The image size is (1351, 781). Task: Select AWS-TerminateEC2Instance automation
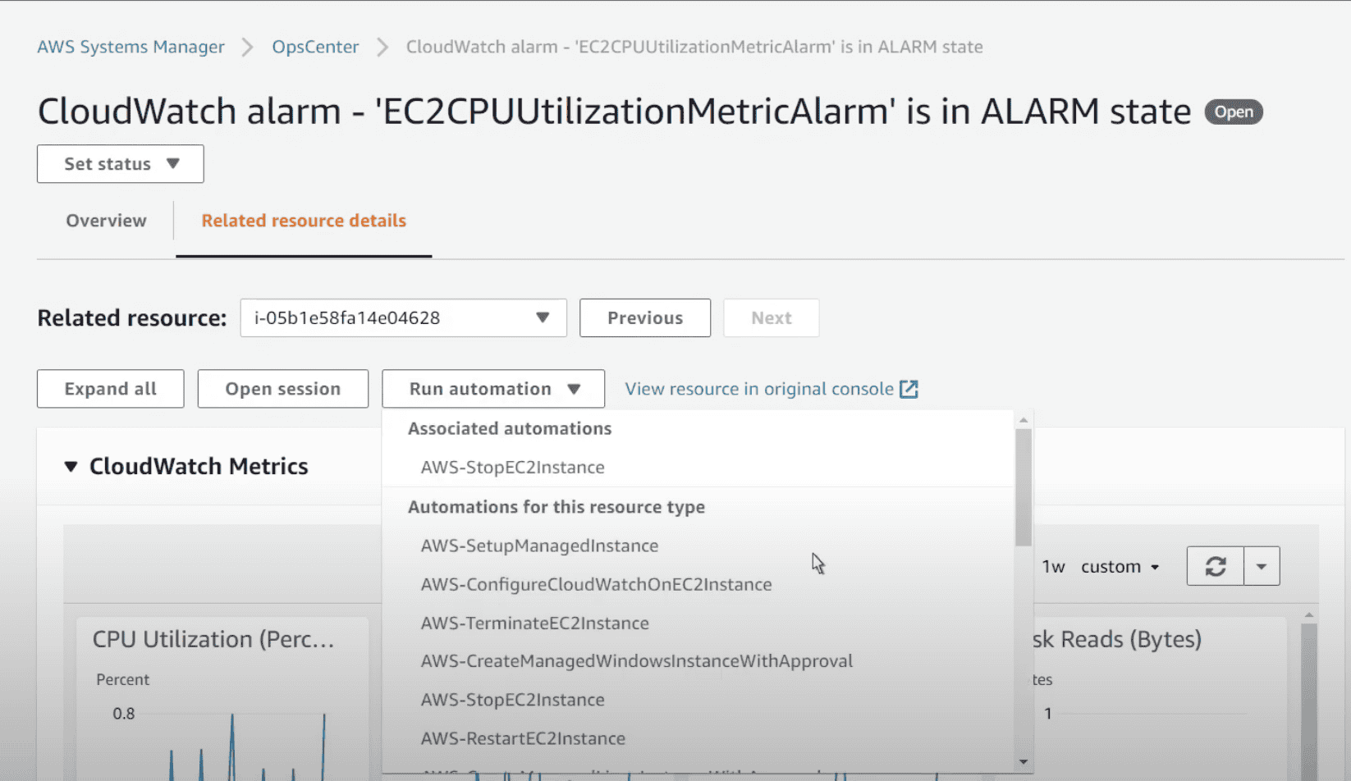click(x=534, y=623)
